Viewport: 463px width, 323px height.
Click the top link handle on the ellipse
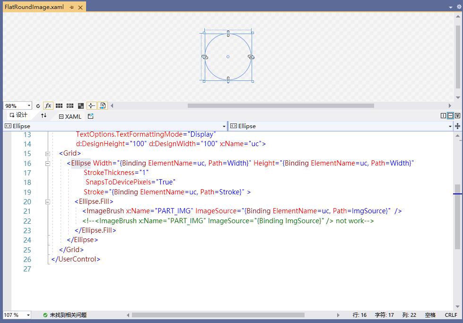click(228, 34)
